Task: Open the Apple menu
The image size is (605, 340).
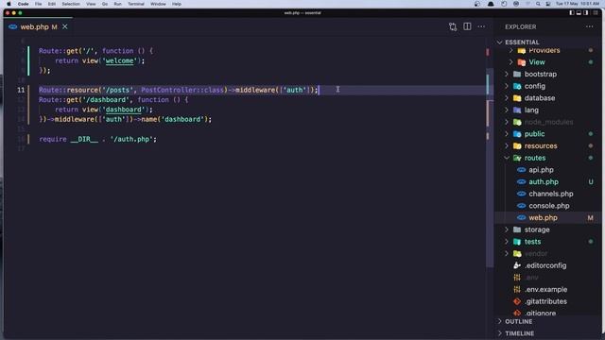Action: click(9, 4)
